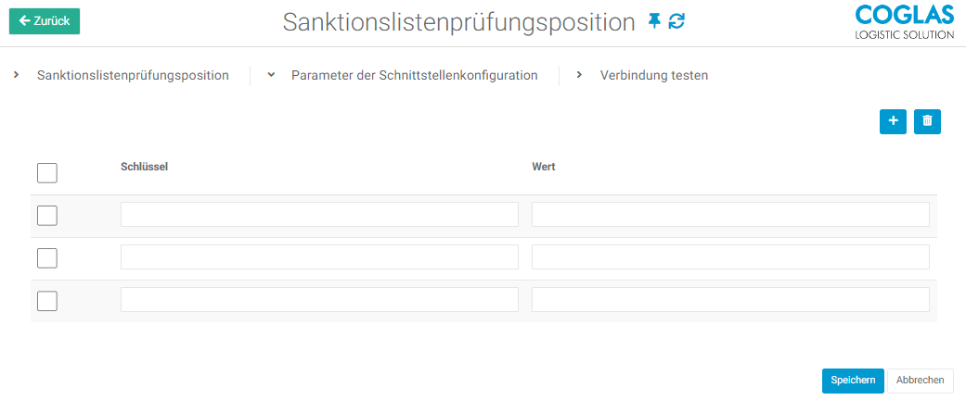Click the trash icon to delete rows
Image resolution: width=966 pixels, height=400 pixels.
927,121
